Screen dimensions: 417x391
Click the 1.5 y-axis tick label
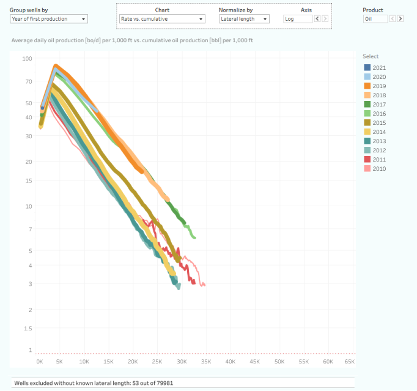(x=28, y=329)
